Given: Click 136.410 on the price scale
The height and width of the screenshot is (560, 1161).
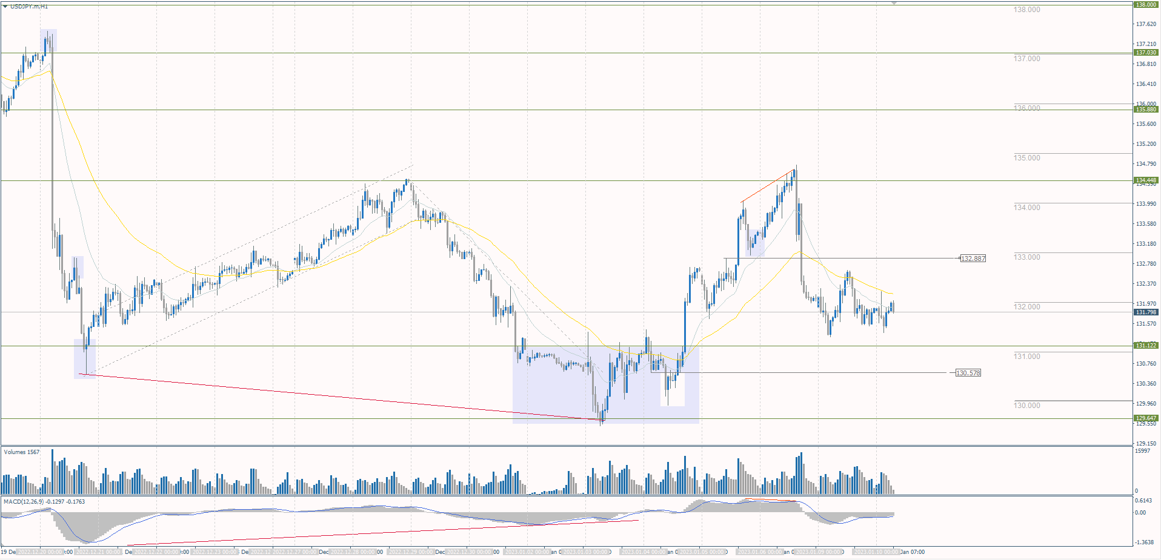Looking at the screenshot, I should [1146, 84].
